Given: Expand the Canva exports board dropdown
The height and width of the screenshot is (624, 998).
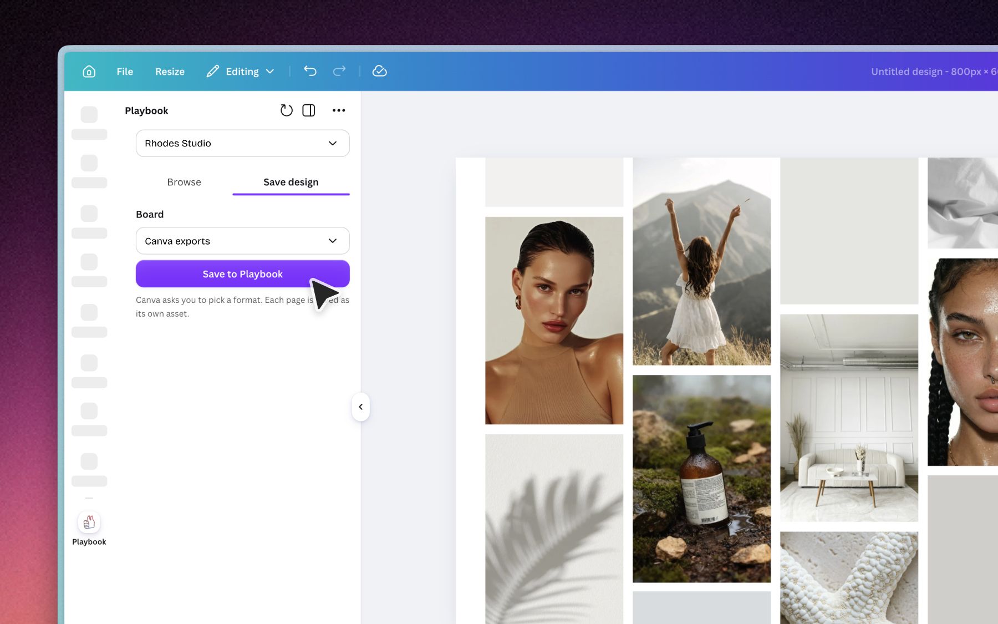Looking at the screenshot, I should point(243,241).
